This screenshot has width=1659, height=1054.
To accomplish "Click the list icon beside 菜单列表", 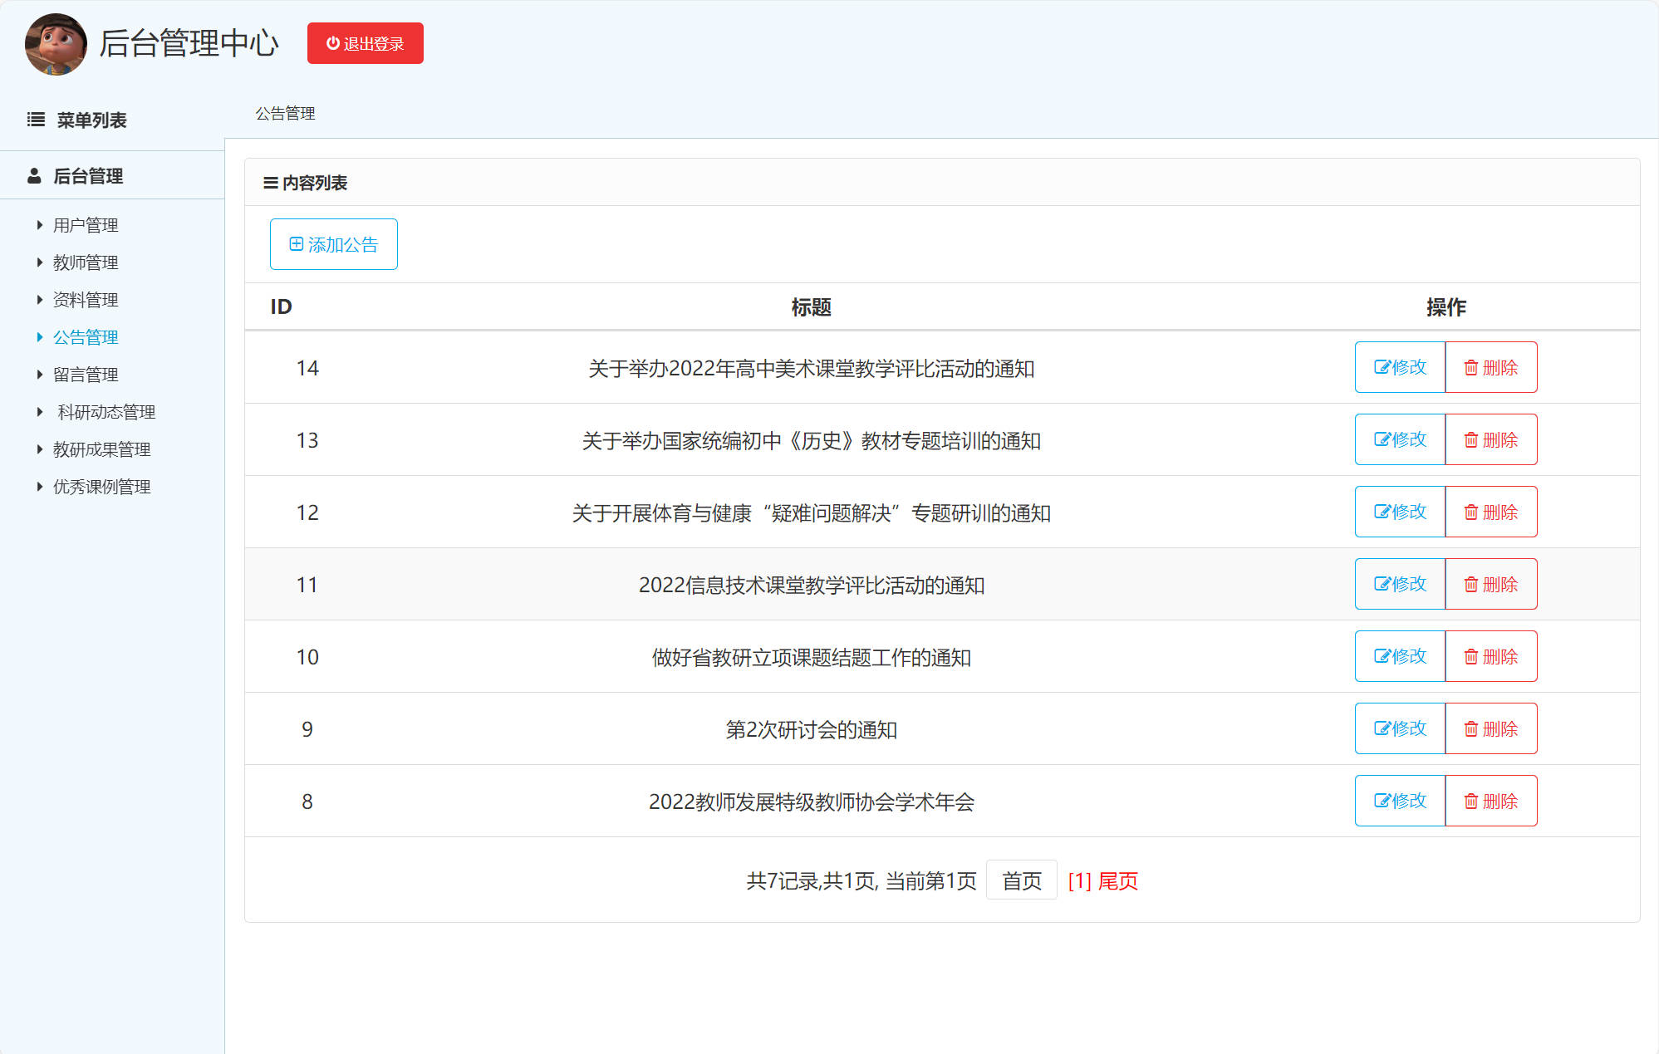I will (x=36, y=120).
